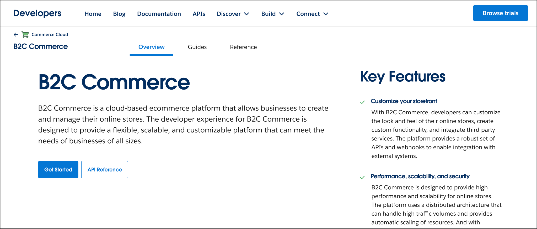This screenshot has width=537, height=229.
Task: Click the green shopping cart icon
Action: click(25, 34)
